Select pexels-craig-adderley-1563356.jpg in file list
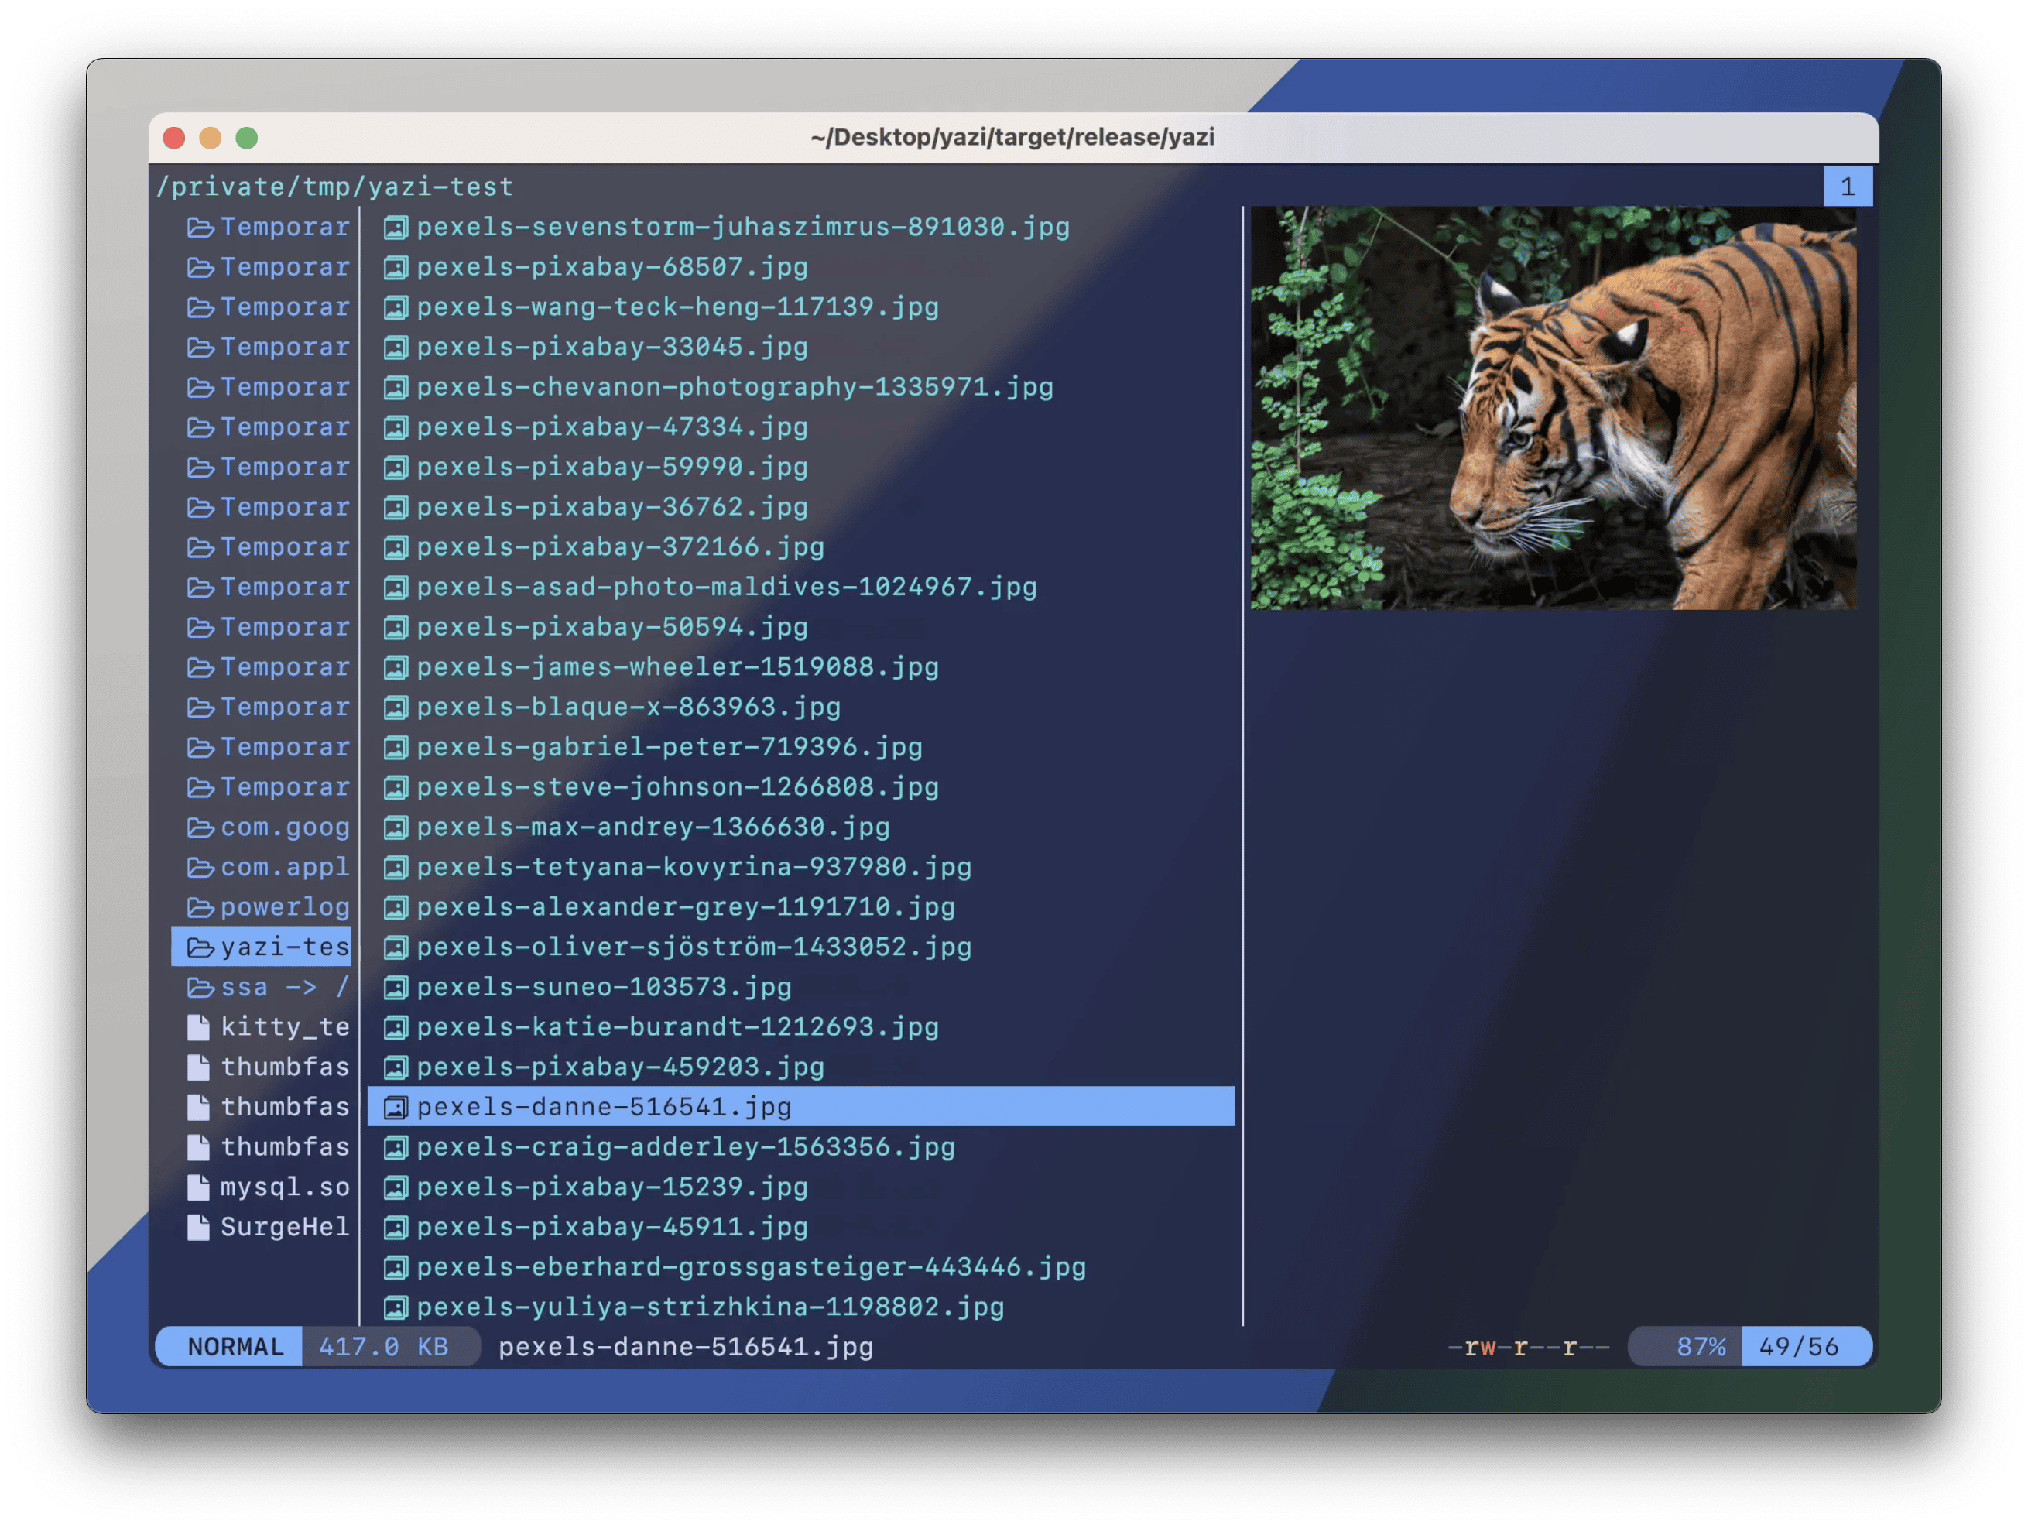The height and width of the screenshot is (1528, 2028). coord(685,1148)
